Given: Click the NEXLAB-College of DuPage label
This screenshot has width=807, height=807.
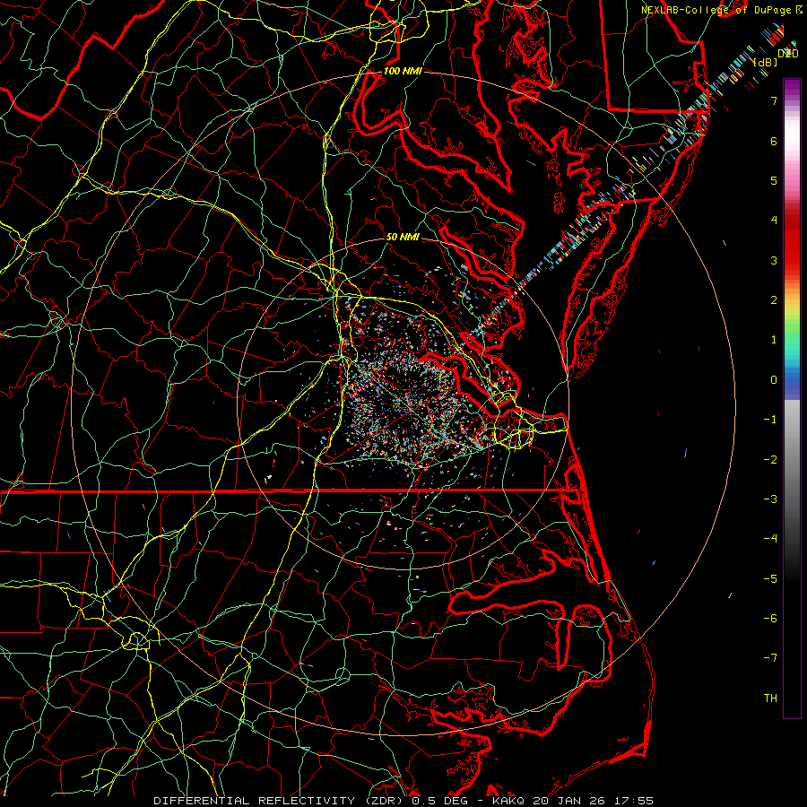Looking at the screenshot, I should coord(717,10).
